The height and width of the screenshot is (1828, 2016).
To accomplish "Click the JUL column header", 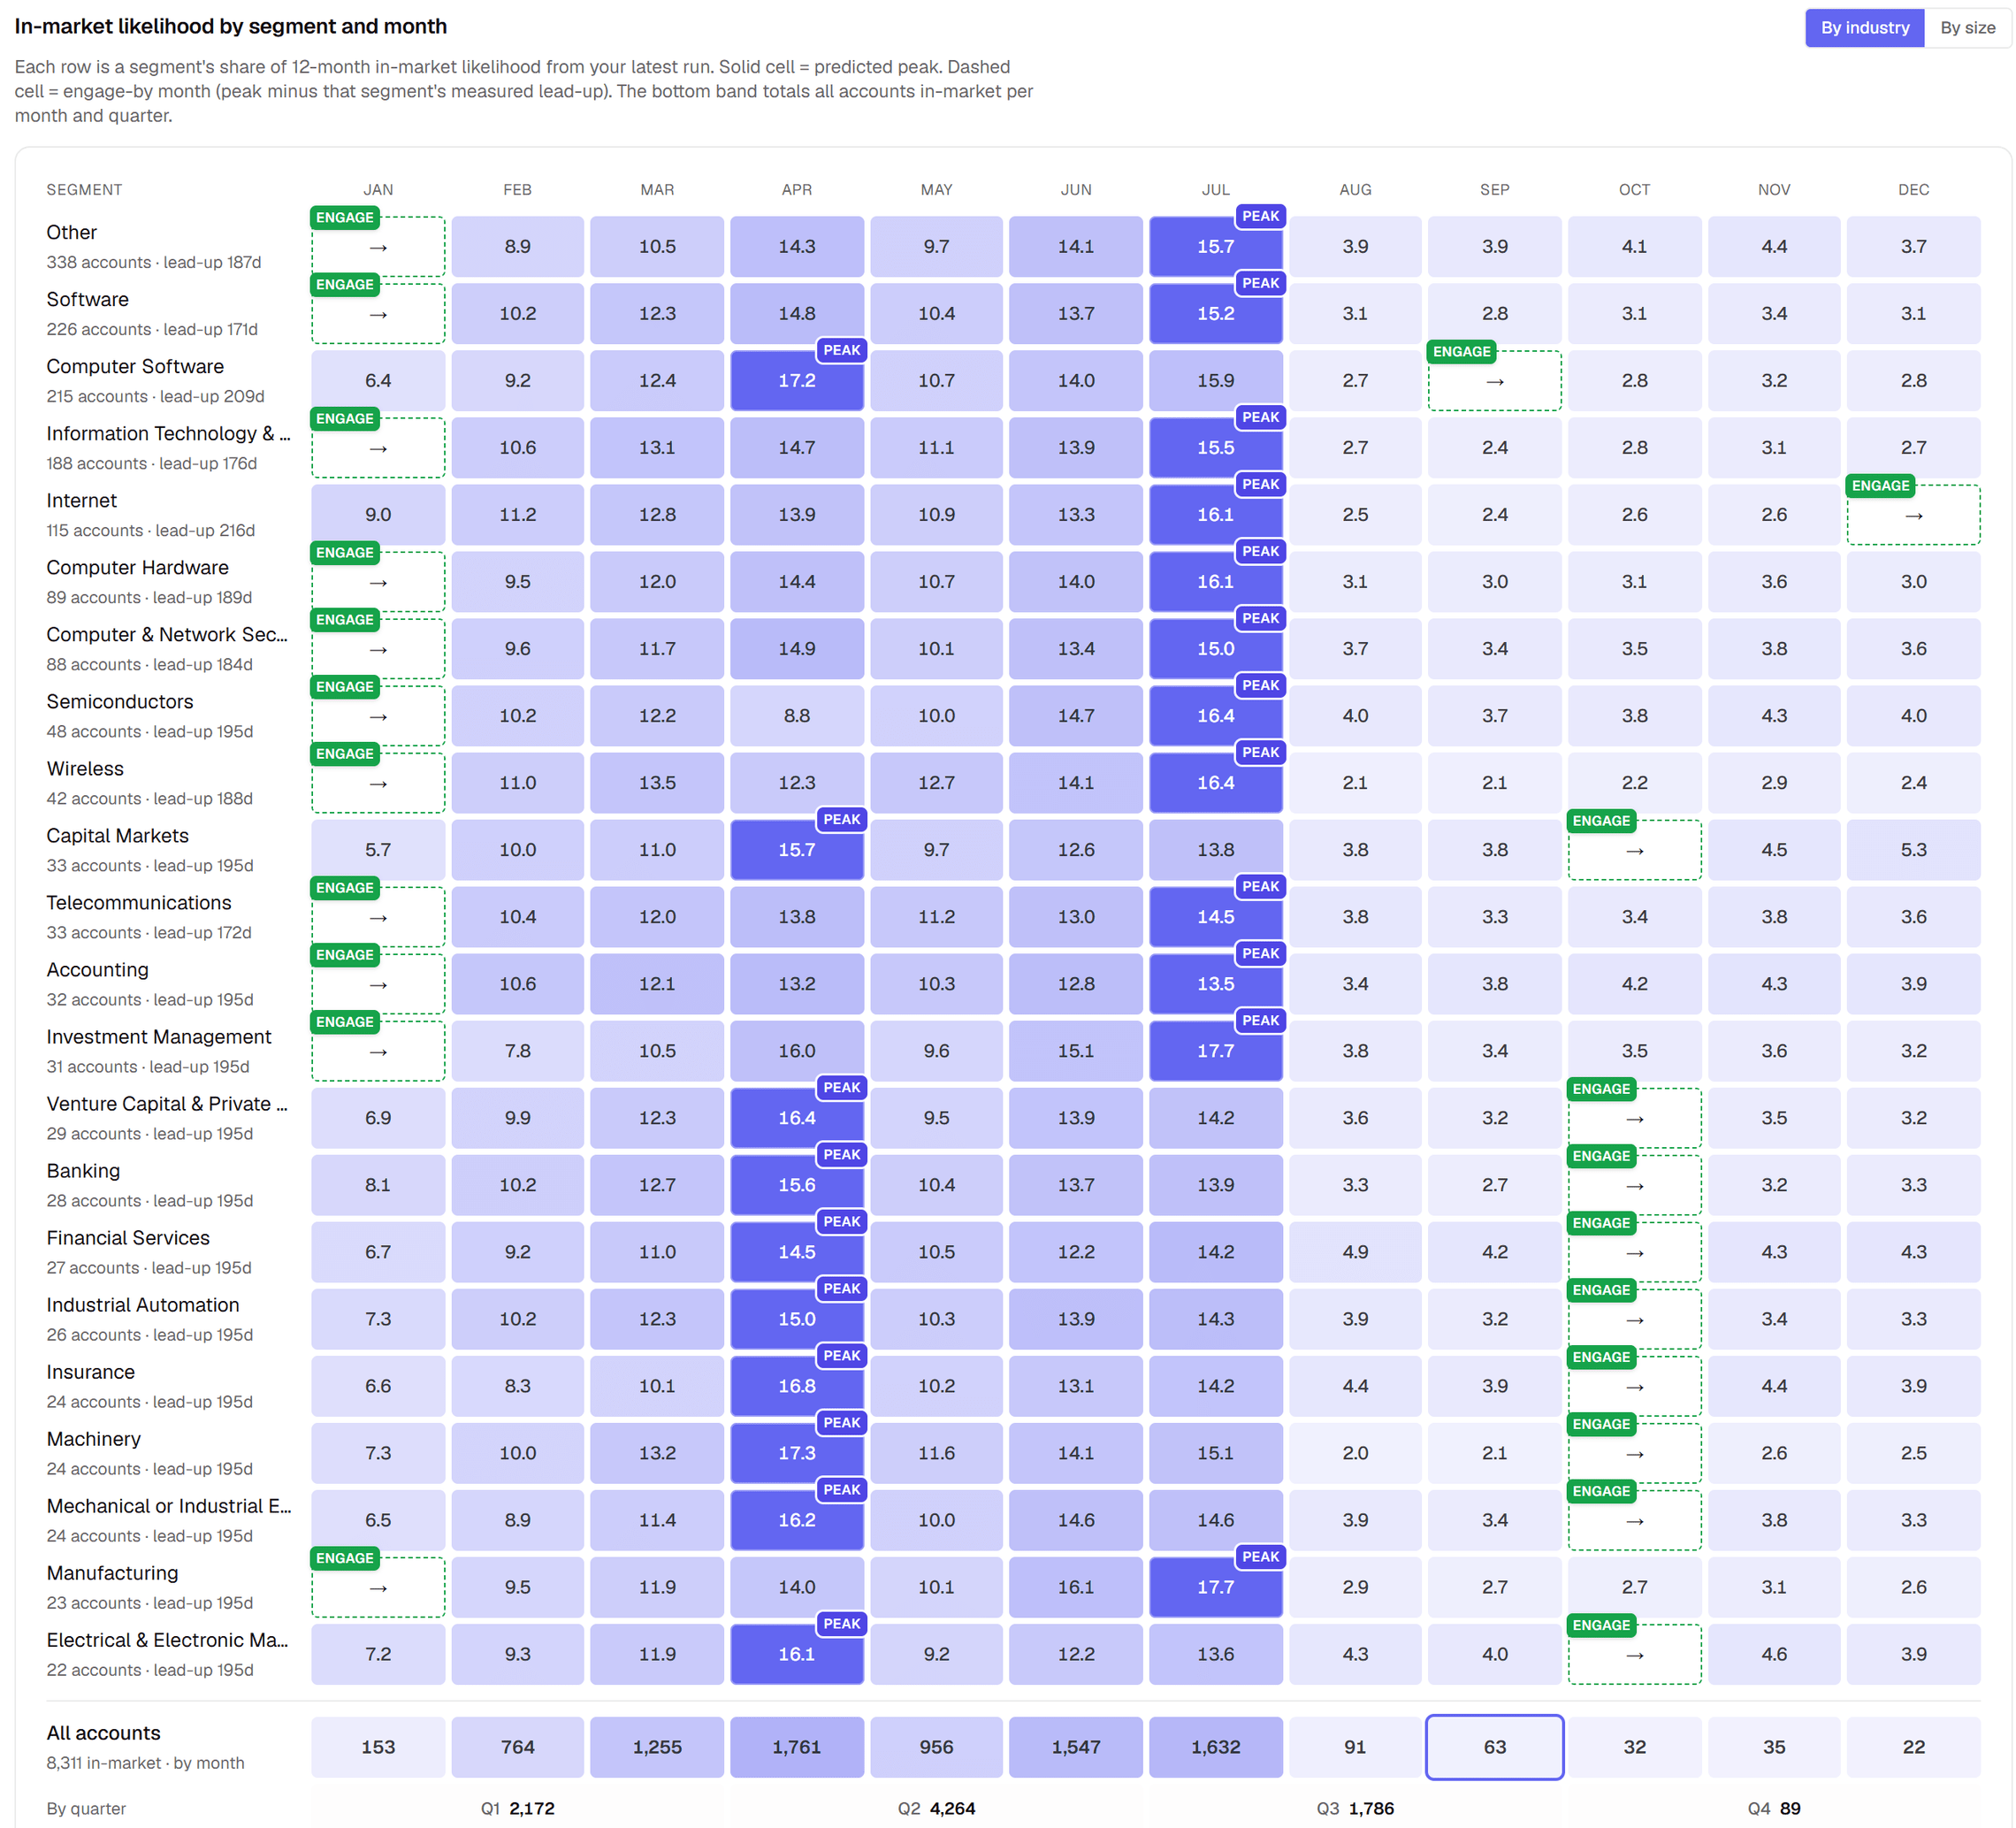I will coord(1216,190).
